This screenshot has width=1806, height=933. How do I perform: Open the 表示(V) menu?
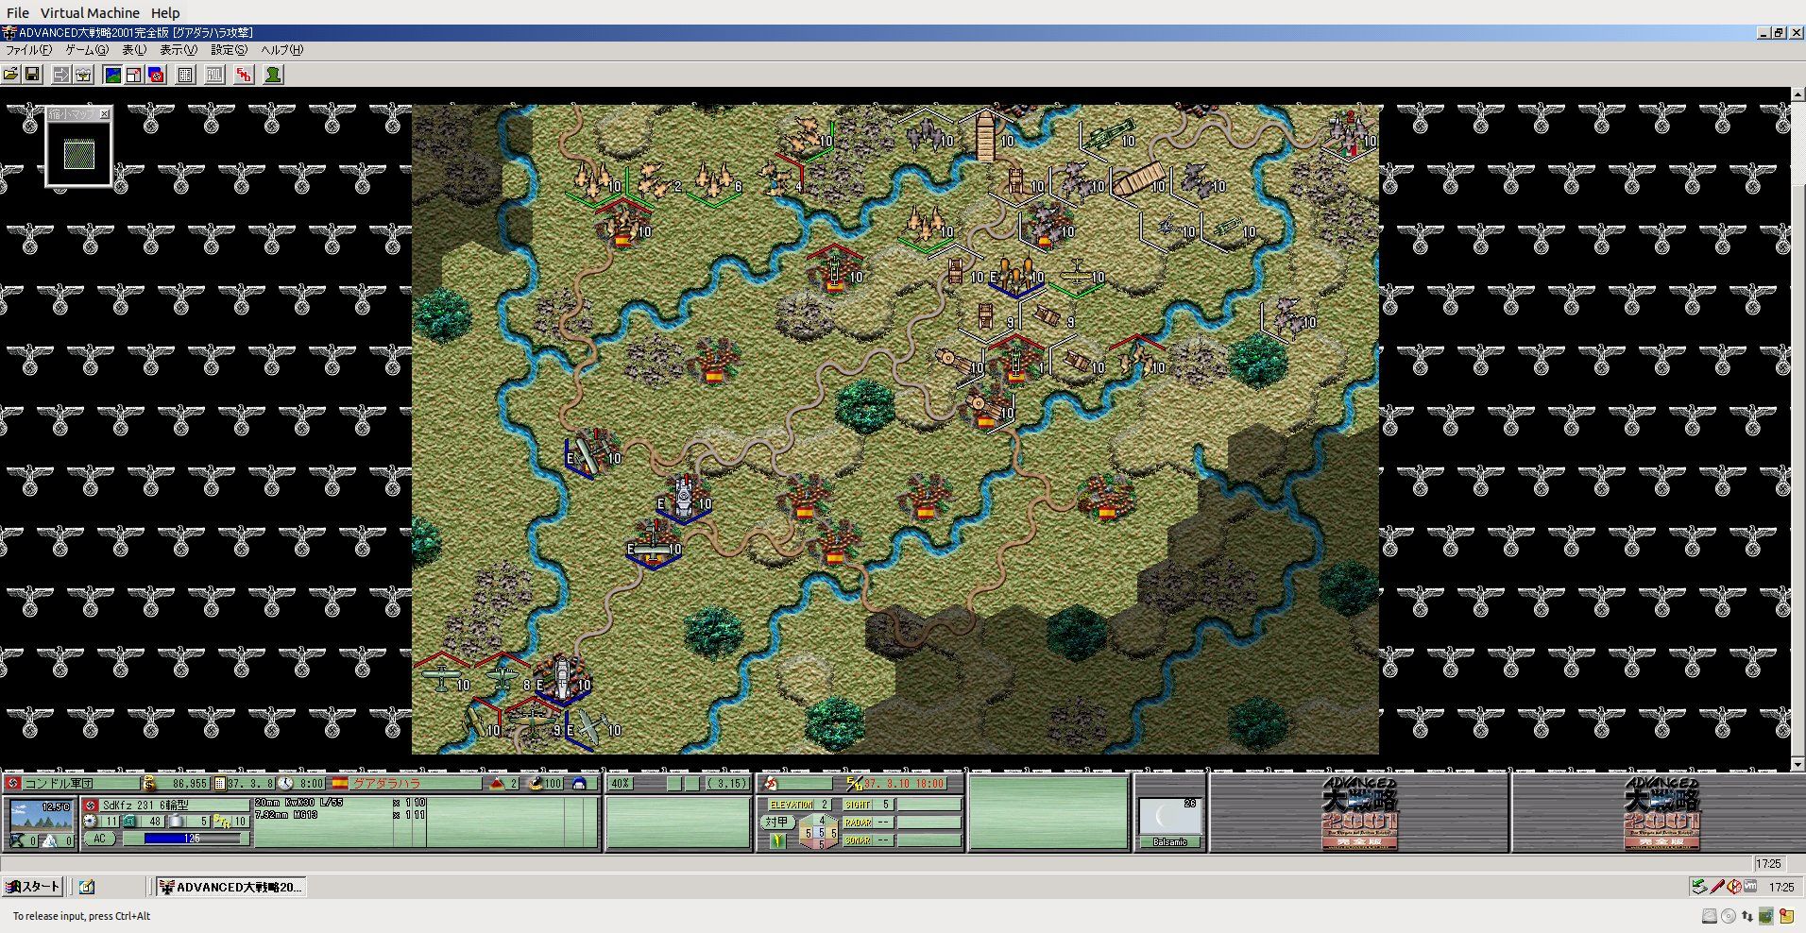(x=179, y=50)
